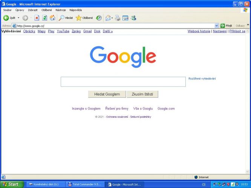The height and width of the screenshot is (188, 251).
Task: Open the Nastavení link
Action: (220, 31)
